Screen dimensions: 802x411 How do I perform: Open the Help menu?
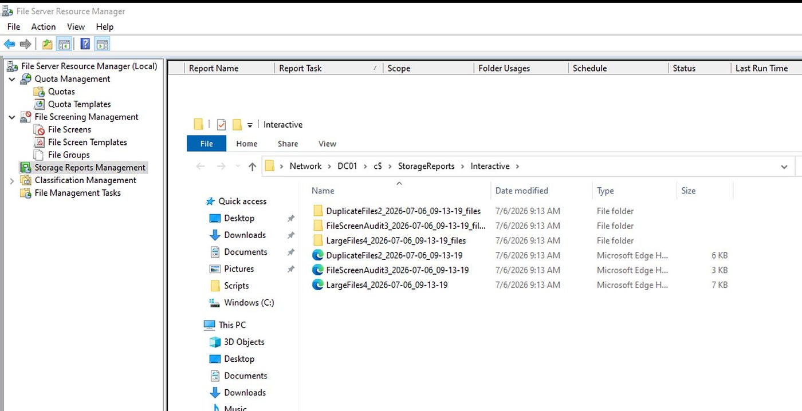(105, 26)
